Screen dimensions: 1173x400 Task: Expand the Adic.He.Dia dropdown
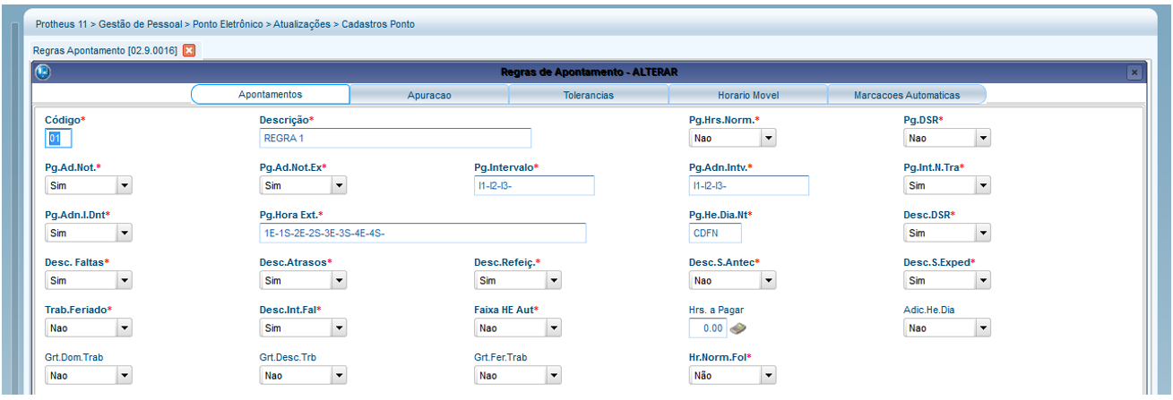point(983,328)
